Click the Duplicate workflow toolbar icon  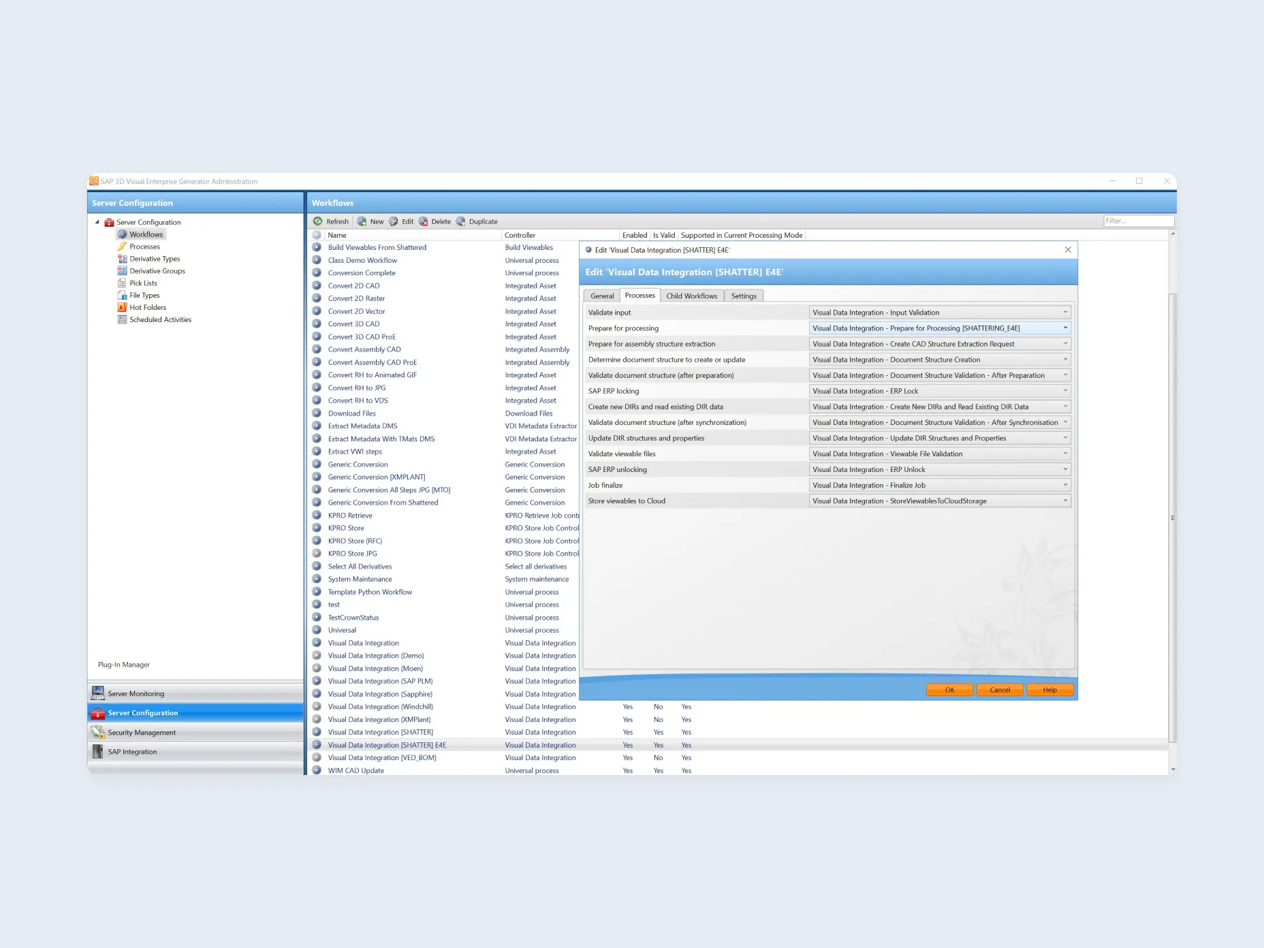(x=461, y=221)
